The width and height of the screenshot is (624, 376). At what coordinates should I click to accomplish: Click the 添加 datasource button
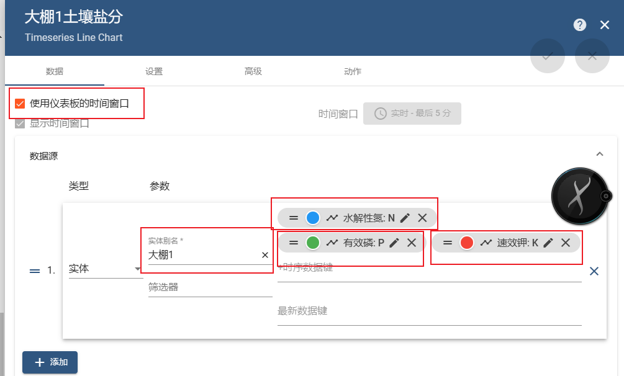tap(50, 362)
